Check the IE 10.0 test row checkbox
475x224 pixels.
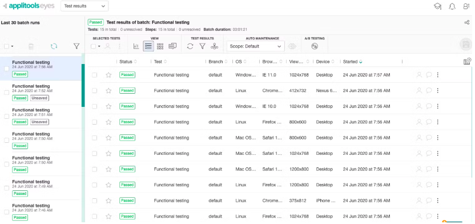click(95, 106)
